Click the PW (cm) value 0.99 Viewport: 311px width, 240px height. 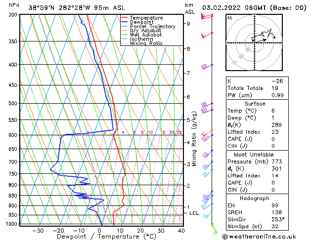coord(277,95)
